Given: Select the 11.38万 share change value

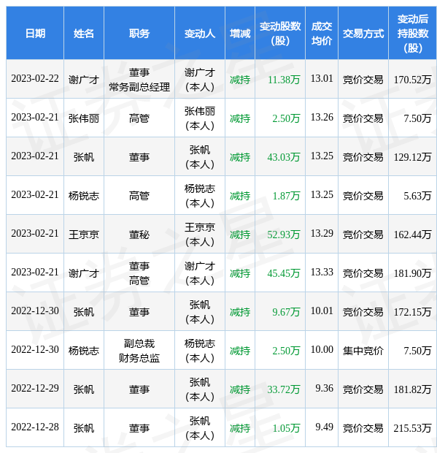Looking at the screenshot, I should click(x=284, y=80).
